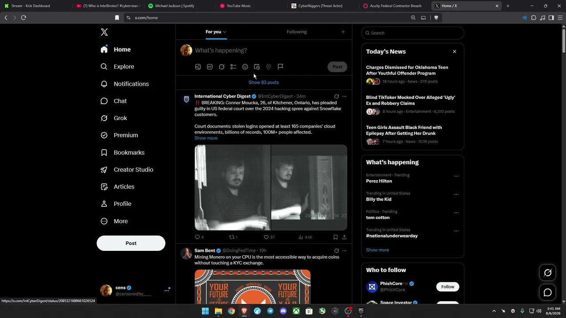Click the Brave Shields icon in address bar
This screenshot has width=566, height=318.
(x=436, y=18)
